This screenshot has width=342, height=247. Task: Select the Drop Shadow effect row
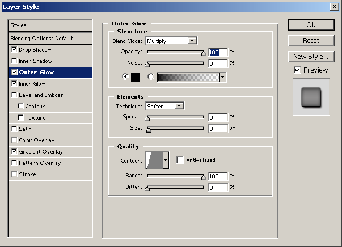[x=50, y=50]
